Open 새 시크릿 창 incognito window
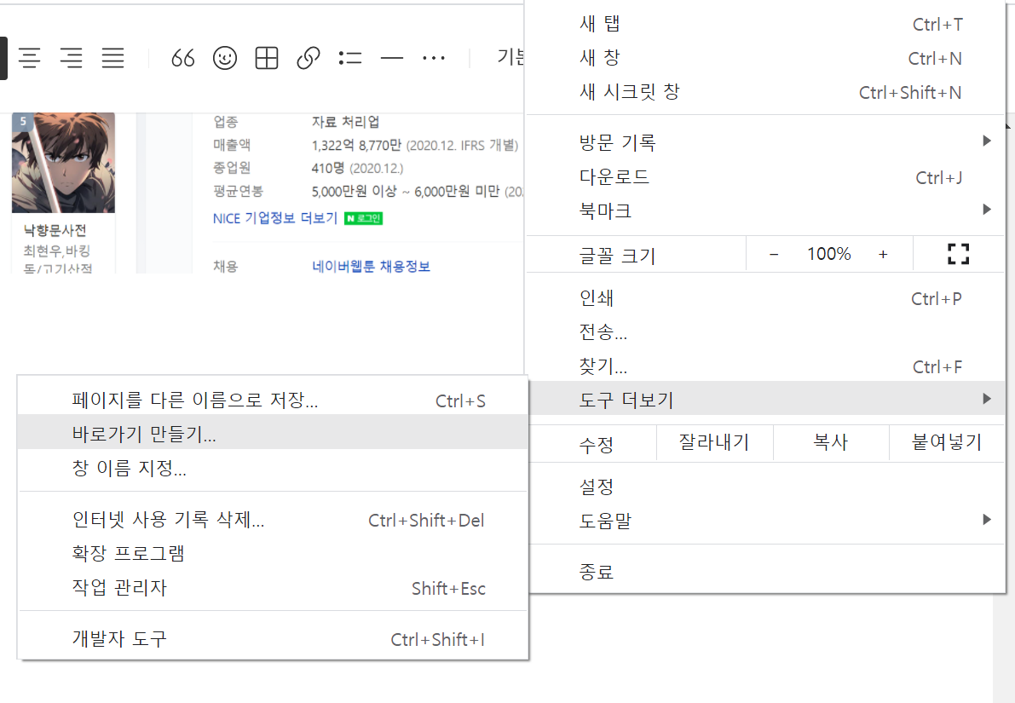The image size is (1015, 703). click(x=766, y=93)
